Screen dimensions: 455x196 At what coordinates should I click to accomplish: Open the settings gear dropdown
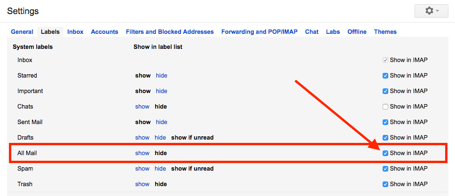click(x=431, y=11)
